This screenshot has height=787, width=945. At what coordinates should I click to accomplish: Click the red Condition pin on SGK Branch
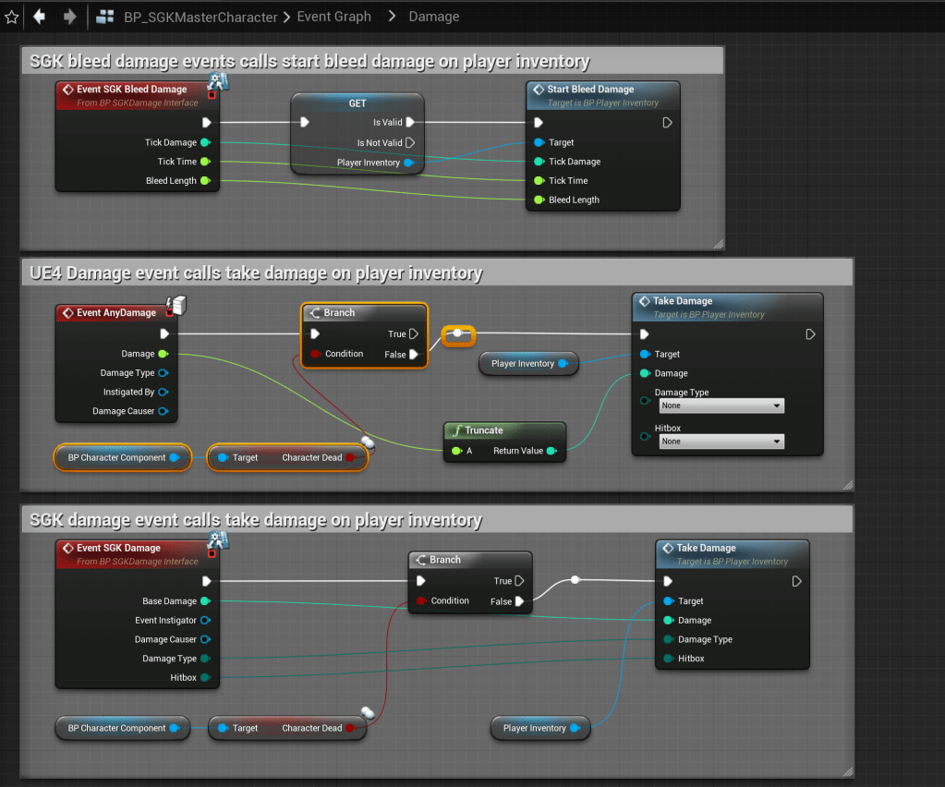pos(421,601)
